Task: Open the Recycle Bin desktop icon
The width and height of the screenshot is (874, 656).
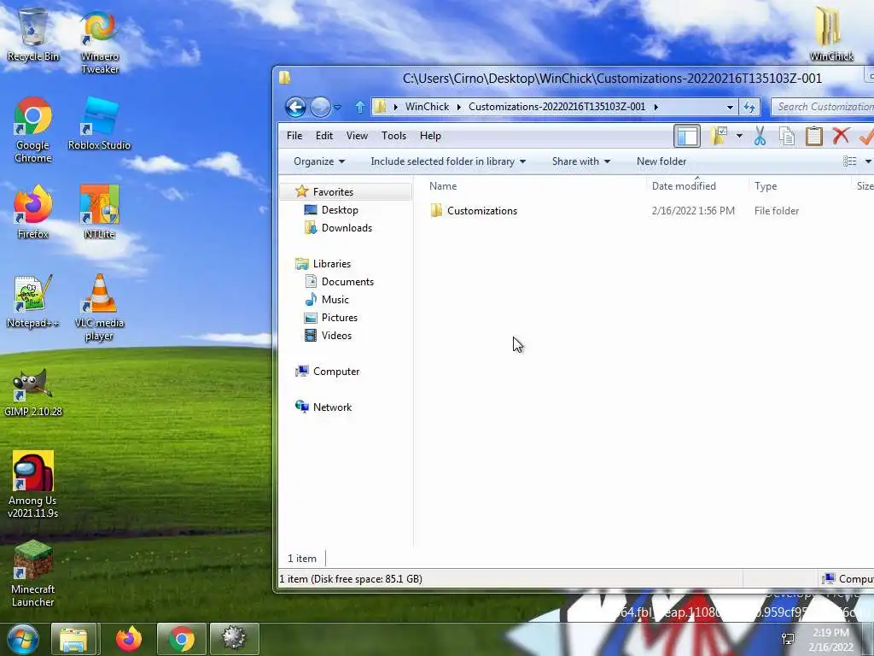Action: (x=33, y=34)
